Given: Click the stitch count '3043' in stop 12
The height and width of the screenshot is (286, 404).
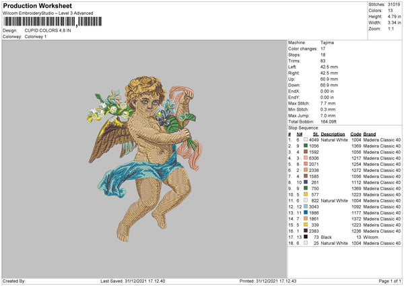Looking at the screenshot, I should 314,207.
